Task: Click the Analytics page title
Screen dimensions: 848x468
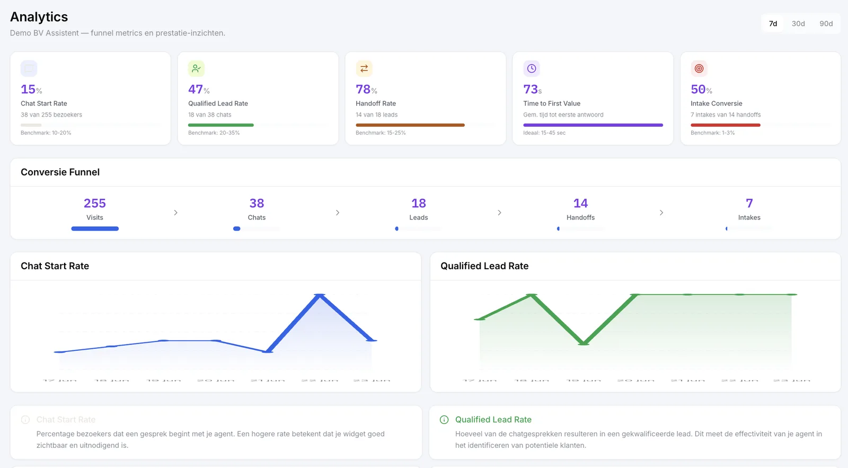Action: tap(39, 17)
